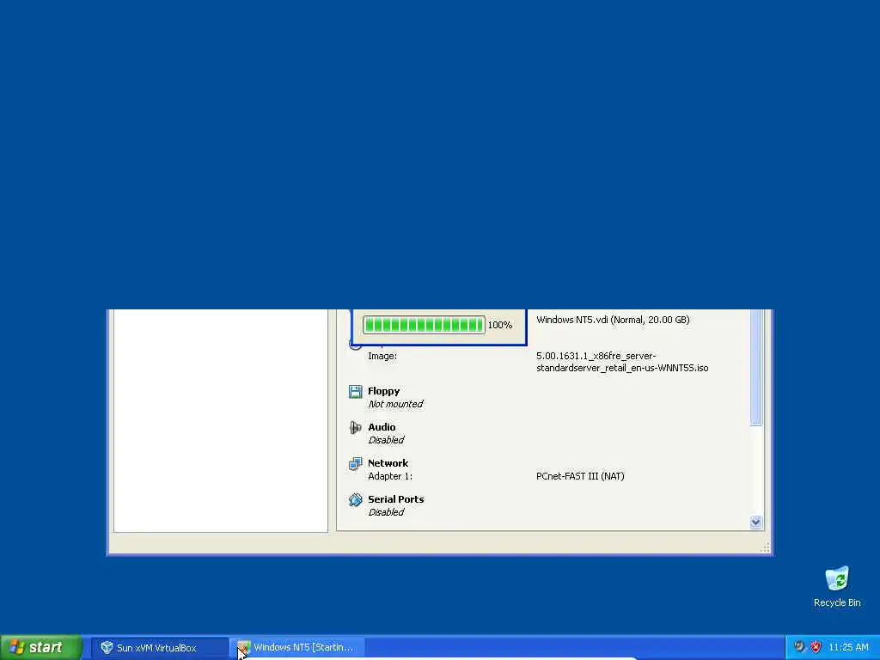This screenshot has width=880, height=660.
Task: Click the Audio 'Disabled' status text
Action: point(386,440)
